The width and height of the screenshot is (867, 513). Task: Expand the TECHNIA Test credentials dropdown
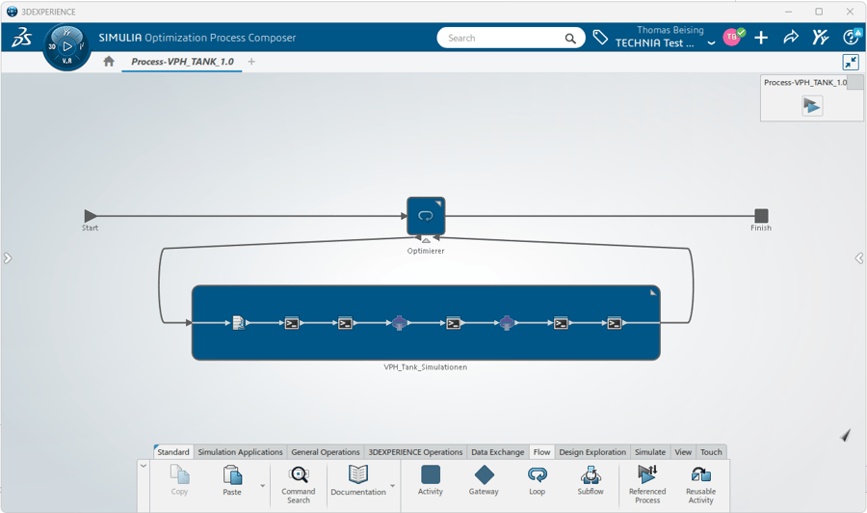711,42
